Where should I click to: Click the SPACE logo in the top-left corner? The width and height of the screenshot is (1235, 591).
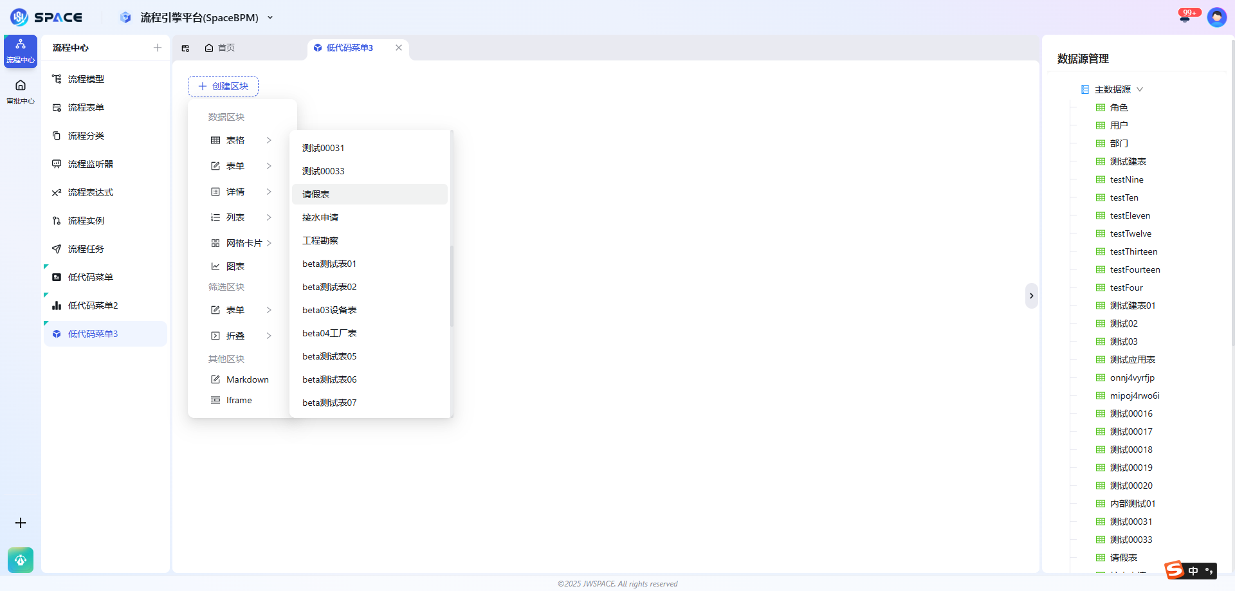[x=46, y=17]
